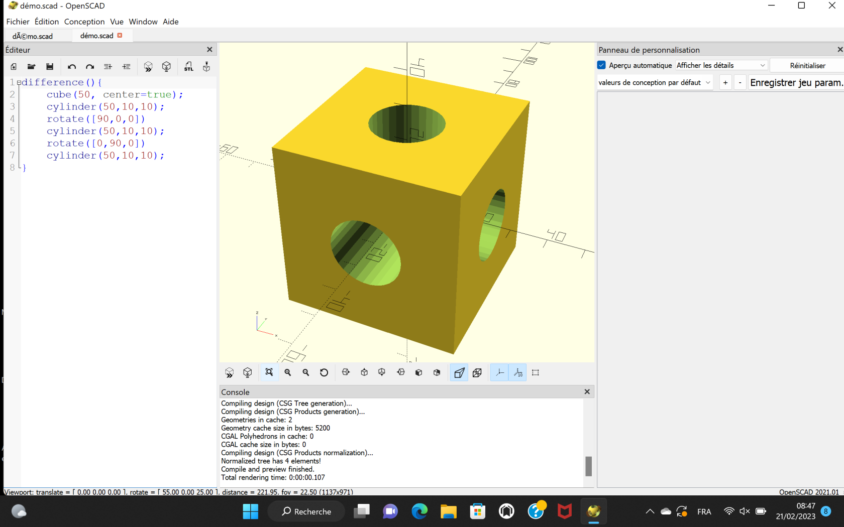Click the Console vertical scrollbar thumb
Screen dimensions: 844x527
(x=588, y=466)
